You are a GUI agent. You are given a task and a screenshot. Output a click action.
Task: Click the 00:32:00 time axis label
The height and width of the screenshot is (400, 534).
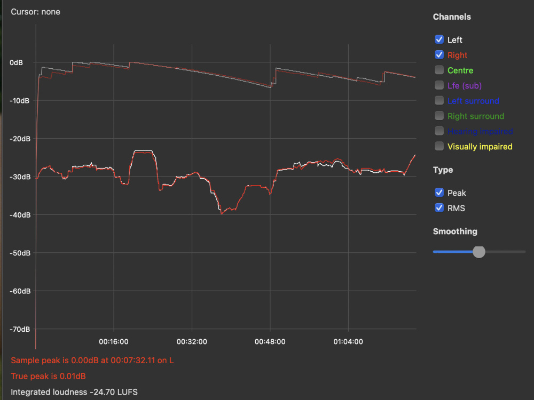click(x=192, y=342)
